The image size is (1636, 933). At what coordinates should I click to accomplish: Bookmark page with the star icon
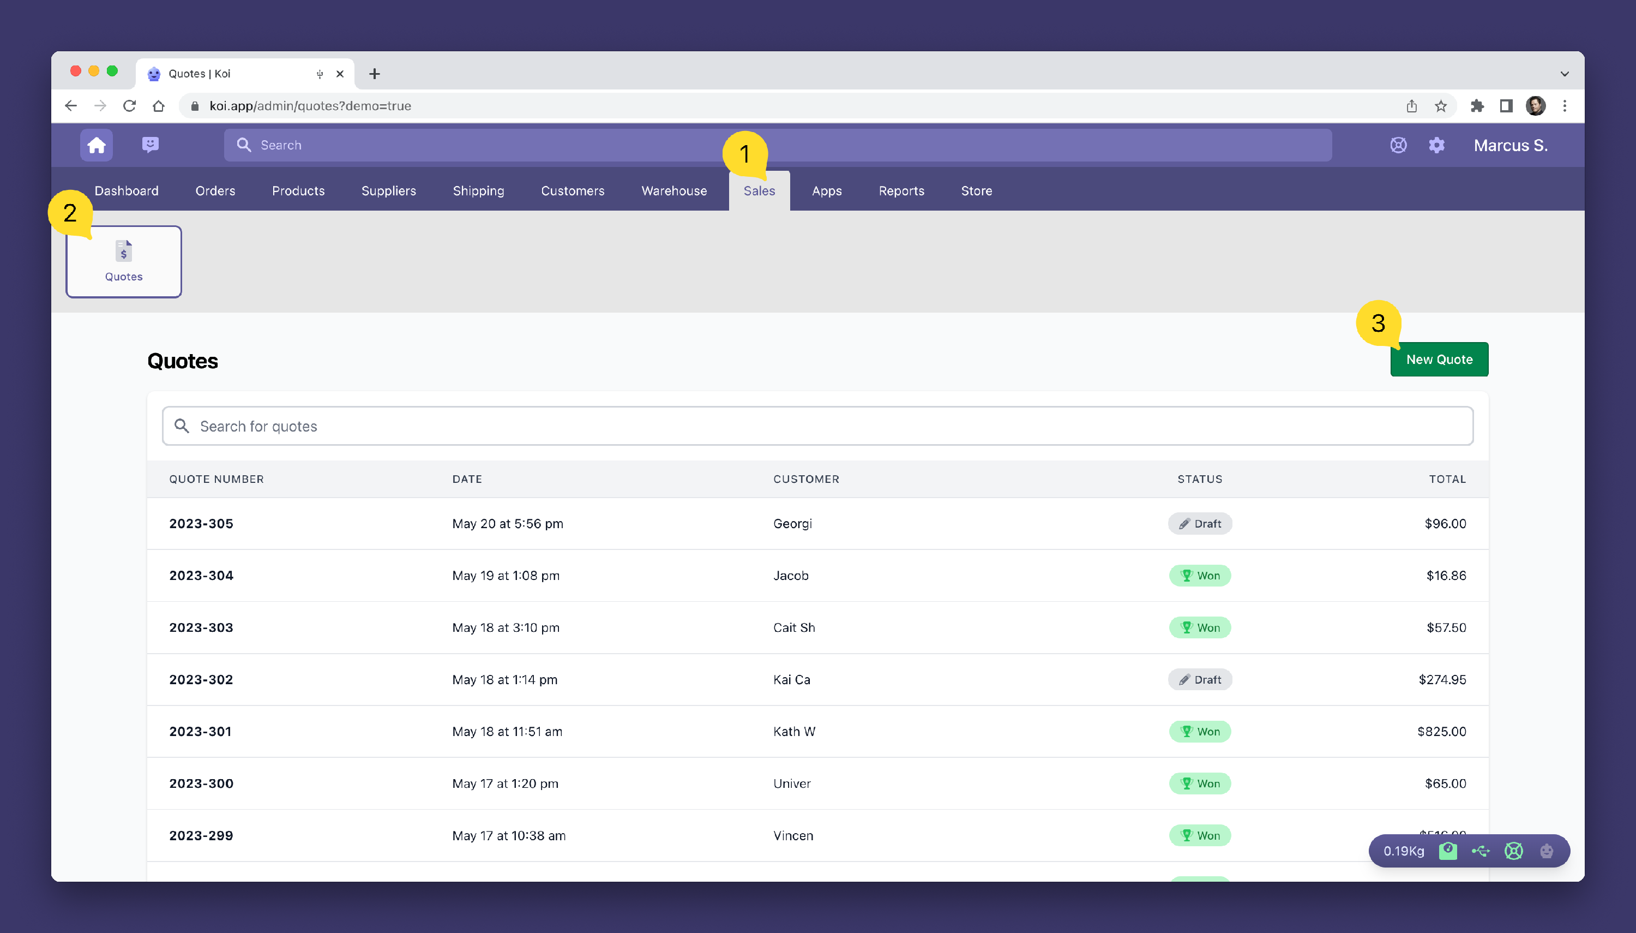(x=1441, y=106)
